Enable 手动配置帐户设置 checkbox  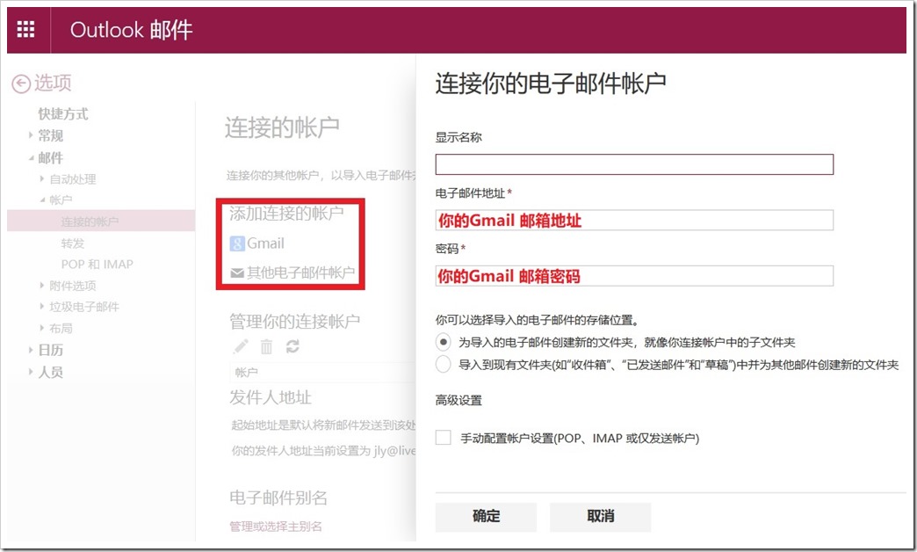pos(444,437)
